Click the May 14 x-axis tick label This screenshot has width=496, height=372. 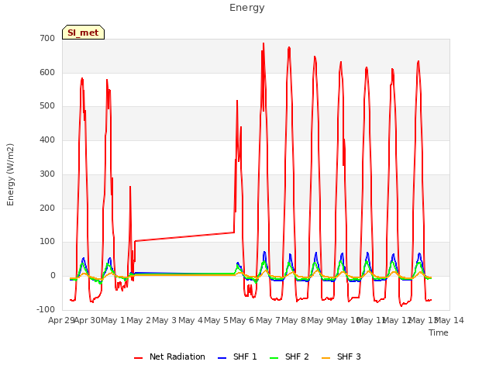[449, 320]
